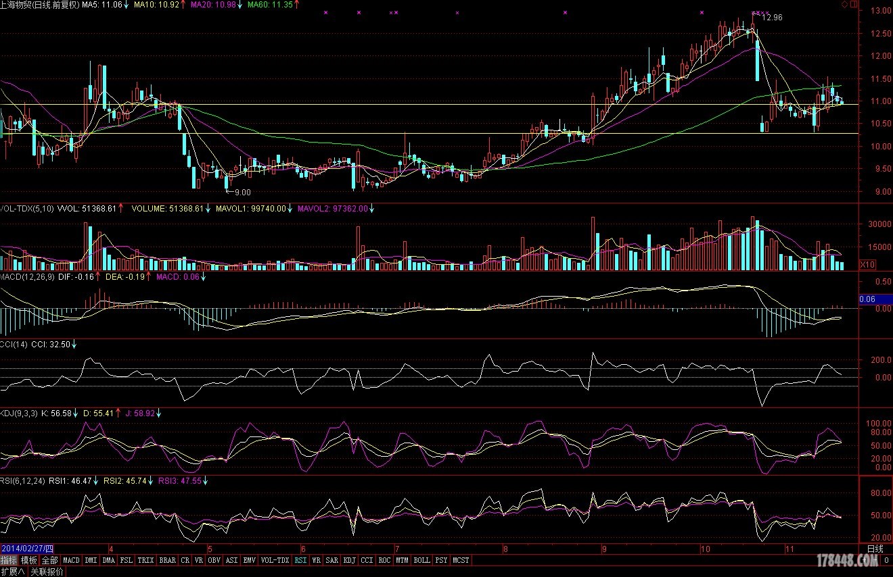Click month 11 on the time axis
The width and height of the screenshot is (893, 577).
click(x=789, y=549)
